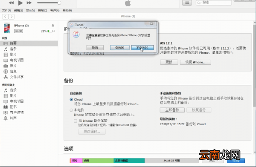Viewport: 256px width, 167px height.
Task: Select 有声读物 in the sidebar
Action: click(x=29, y=112)
